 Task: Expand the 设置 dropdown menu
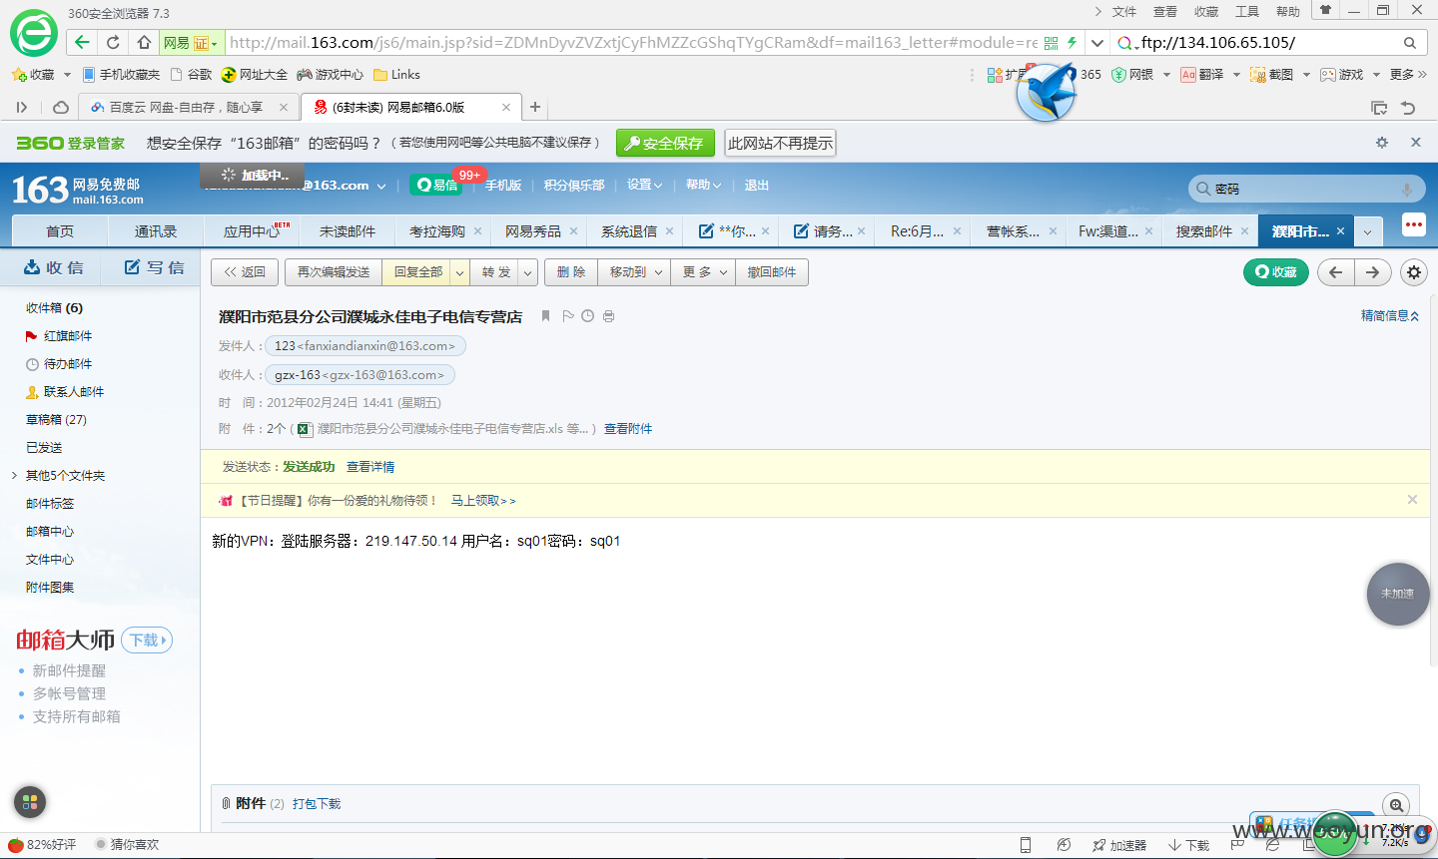point(644,186)
